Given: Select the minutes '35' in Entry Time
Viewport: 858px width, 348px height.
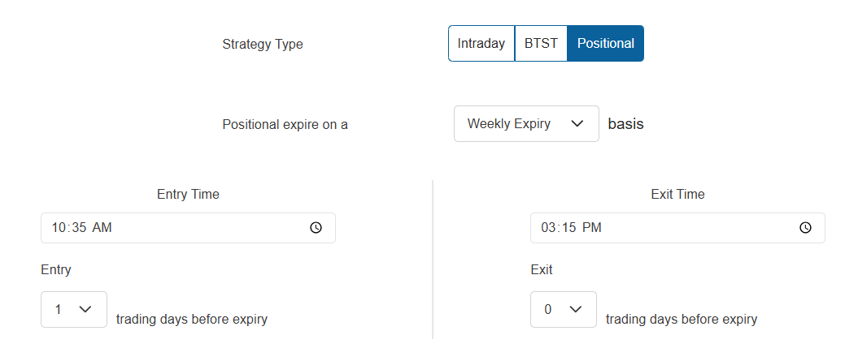Looking at the screenshot, I should point(78,228).
